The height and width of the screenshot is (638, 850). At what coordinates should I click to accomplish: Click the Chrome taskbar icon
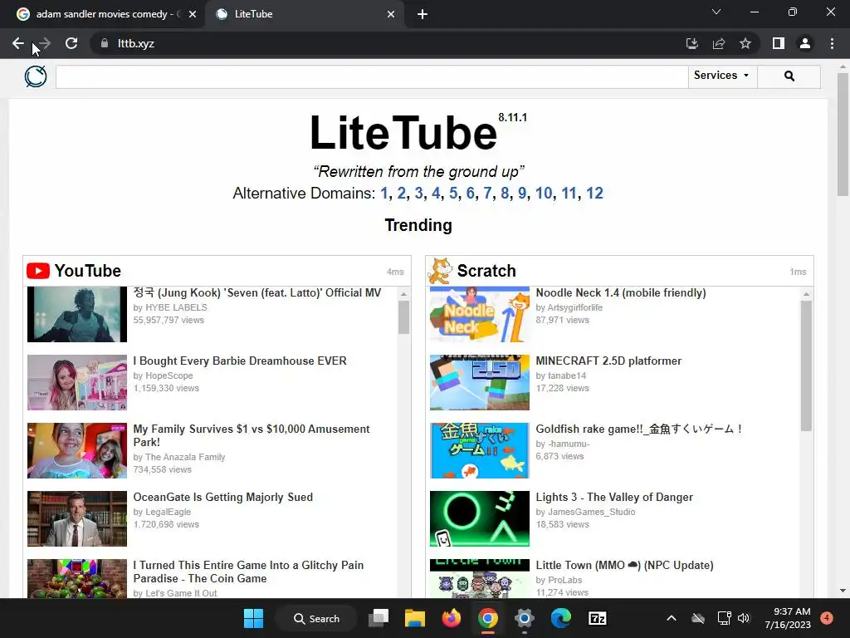coord(488,618)
